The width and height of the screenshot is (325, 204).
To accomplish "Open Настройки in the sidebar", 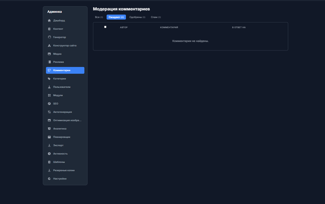I will point(65,179).
